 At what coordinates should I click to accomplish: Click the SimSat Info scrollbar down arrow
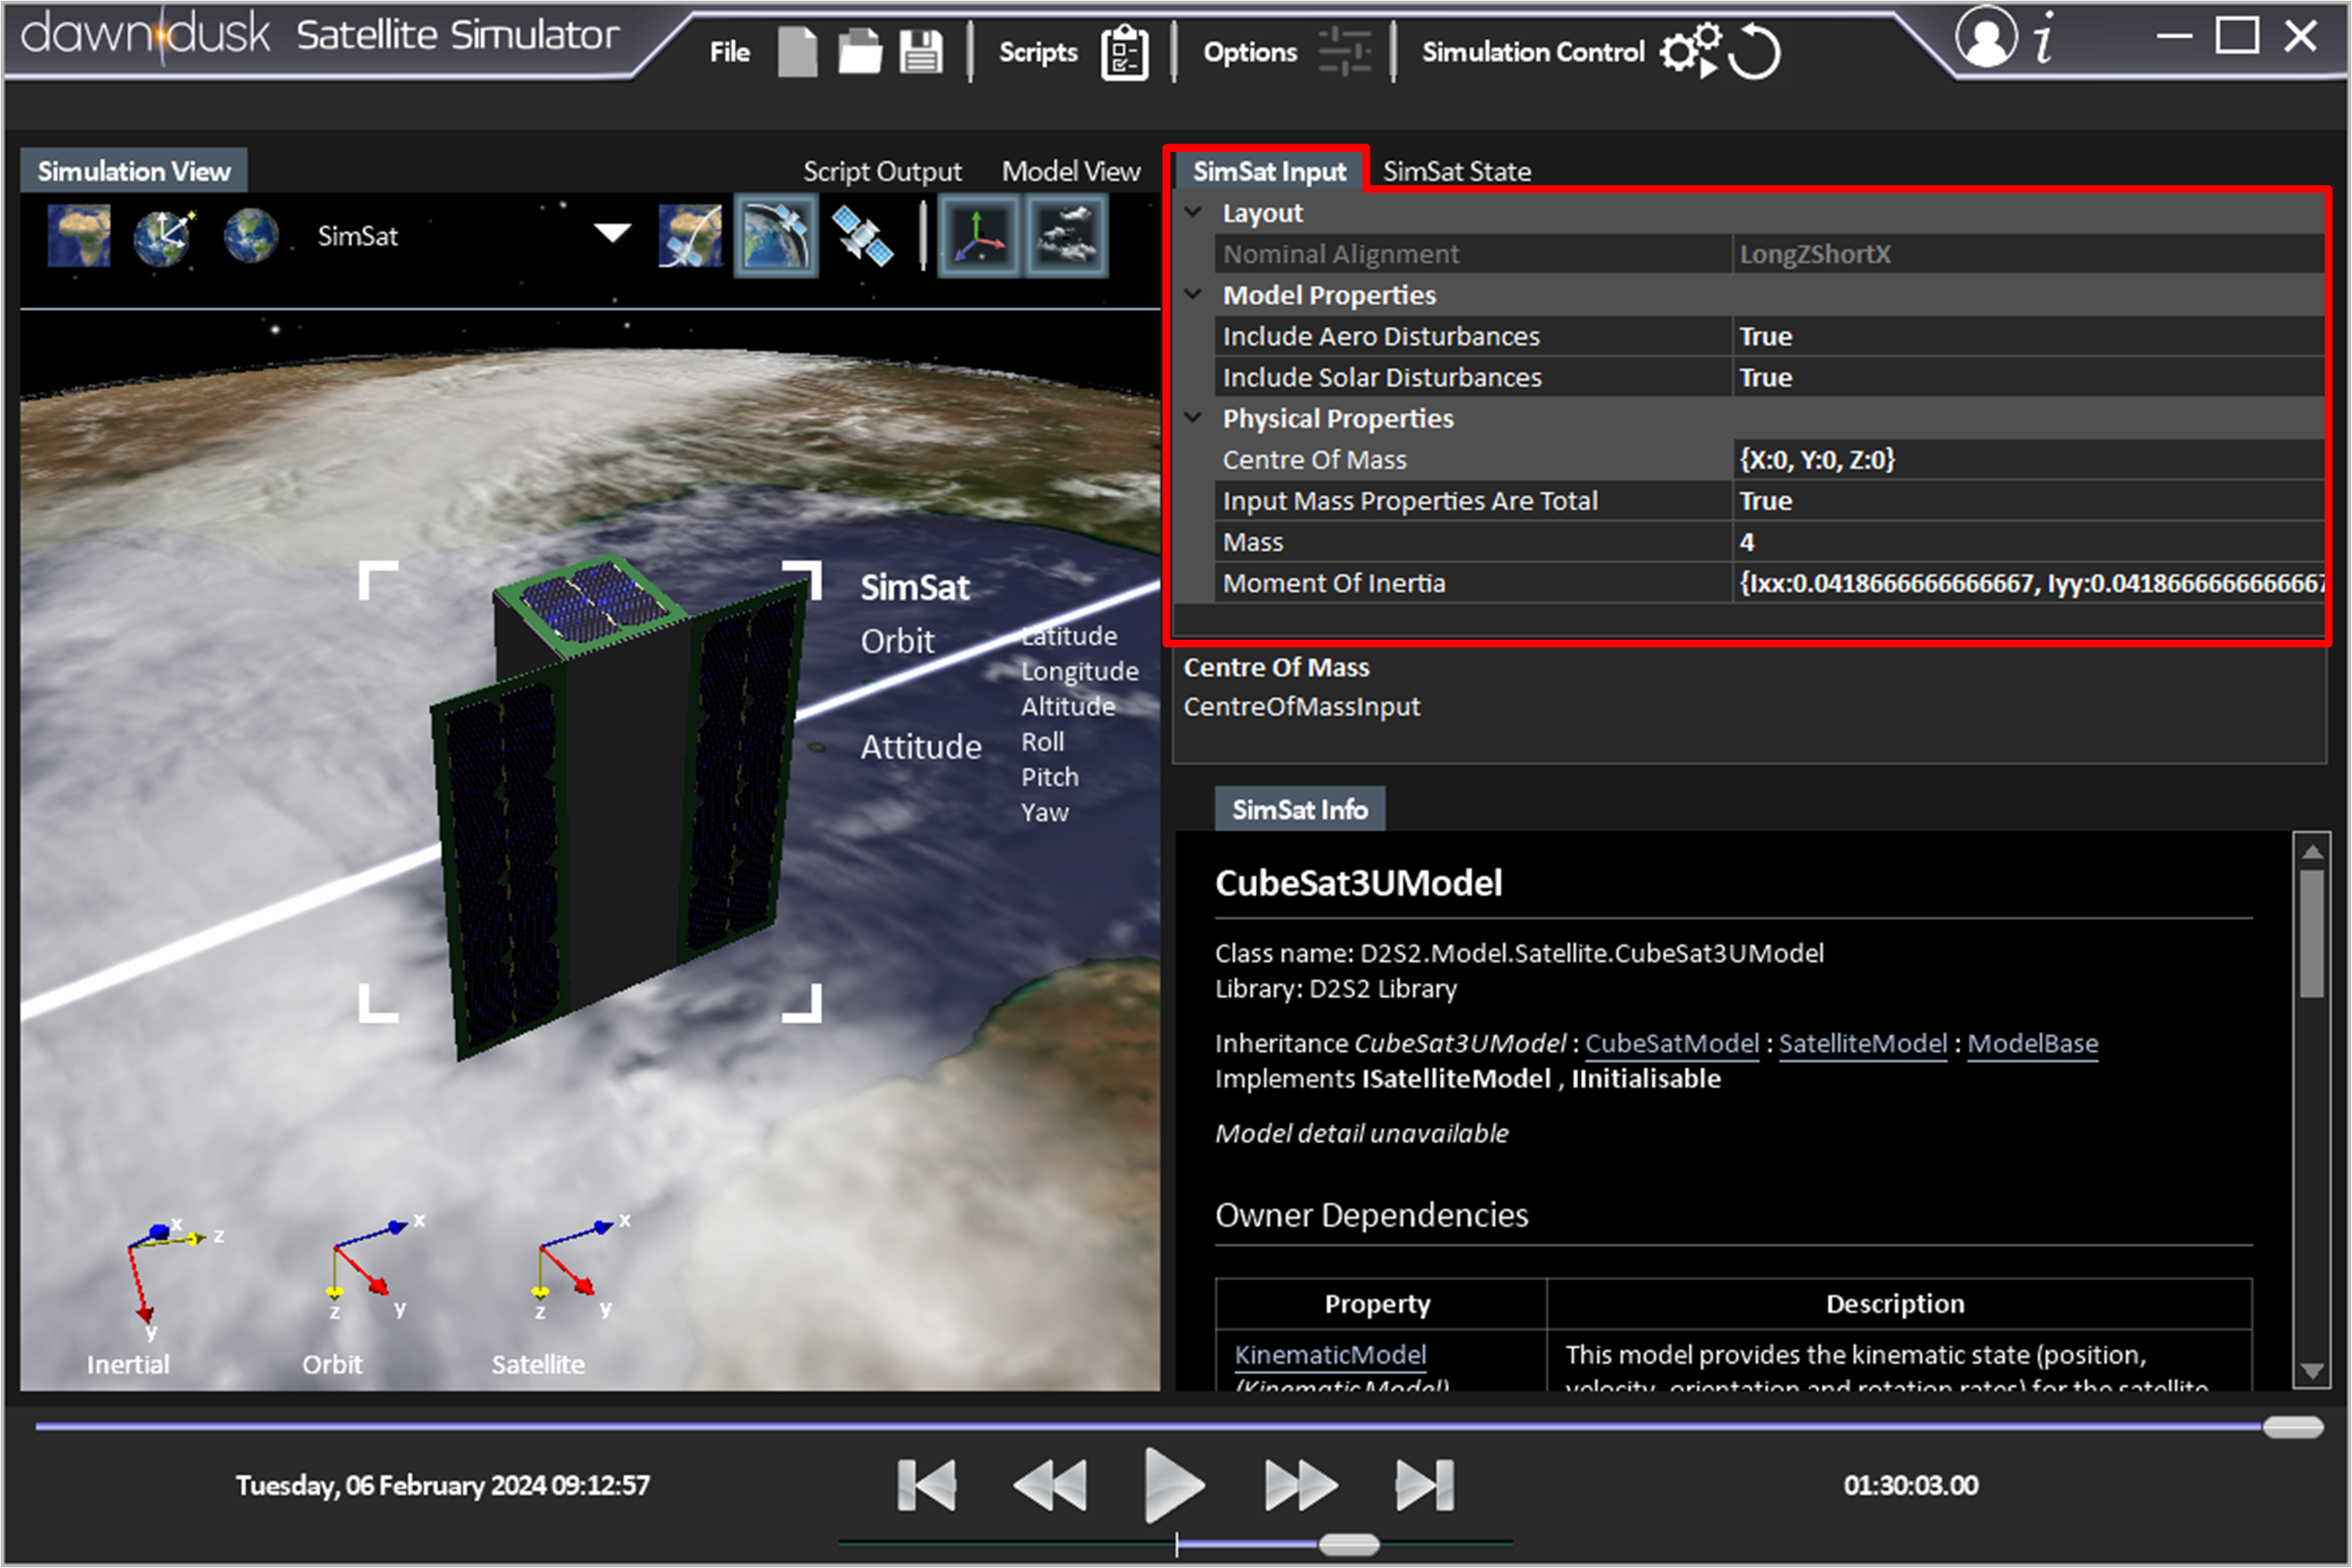(x=2311, y=1370)
